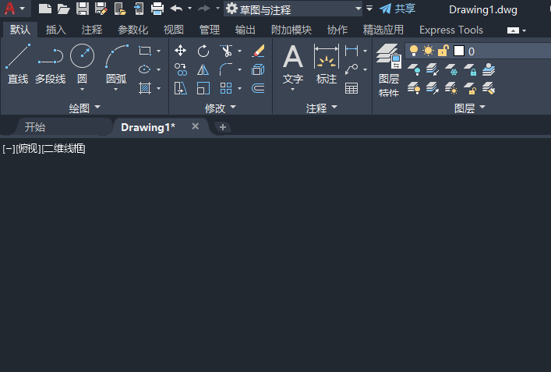Click the [俯视] view control label
The width and height of the screenshot is (551, 372).
[29, 149]
